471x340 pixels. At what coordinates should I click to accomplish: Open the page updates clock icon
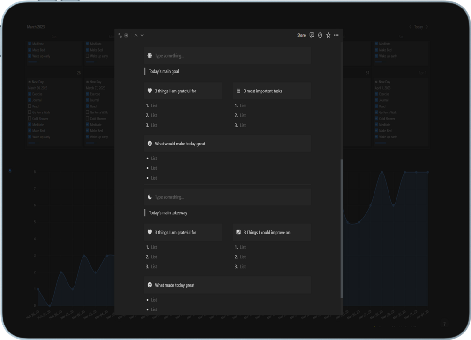click(320, 35)
